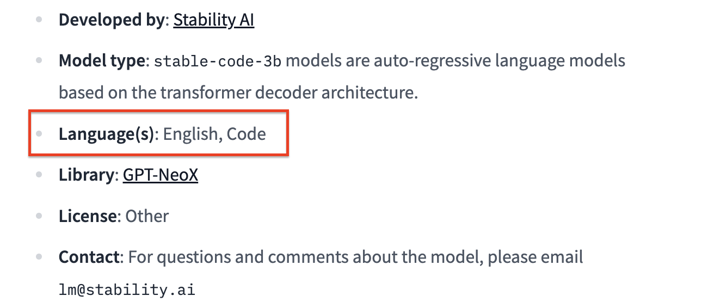Click the 'License' bold label

point(88,216)
